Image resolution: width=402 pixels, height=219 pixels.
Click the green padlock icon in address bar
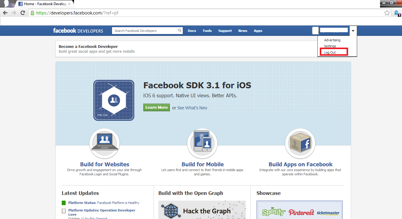click(x=32, y=13)
